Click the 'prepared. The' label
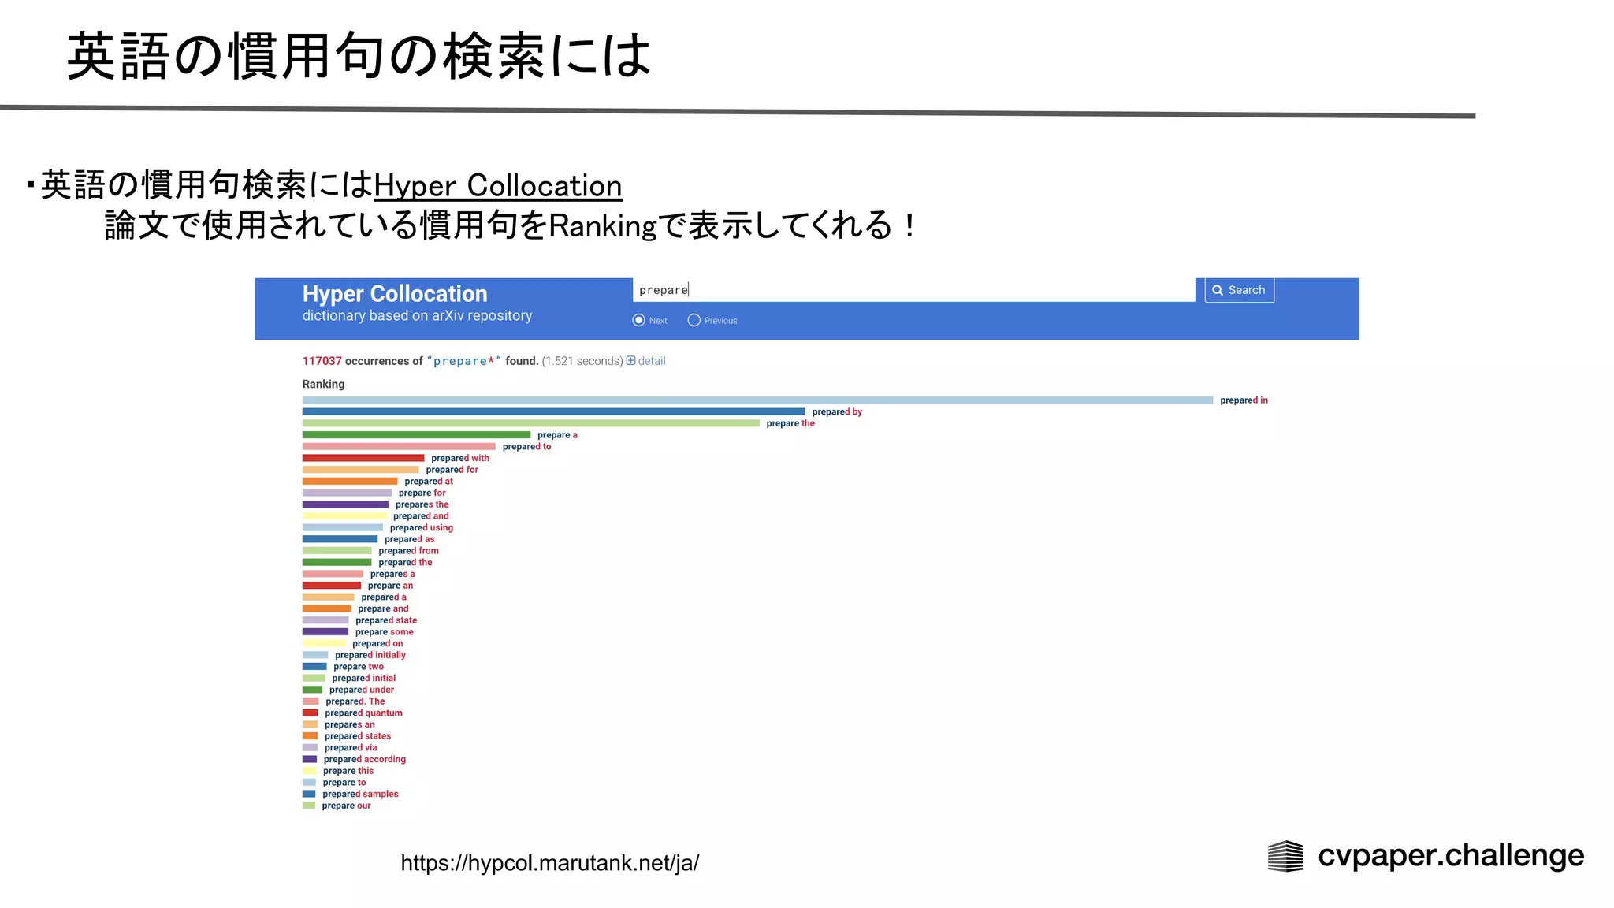 pos(355,701)
